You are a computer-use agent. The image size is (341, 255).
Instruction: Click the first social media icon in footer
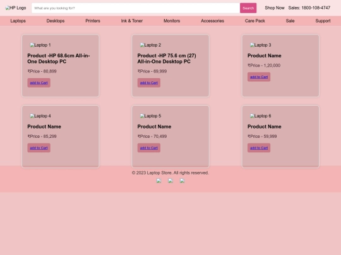[x=159, y=181]
